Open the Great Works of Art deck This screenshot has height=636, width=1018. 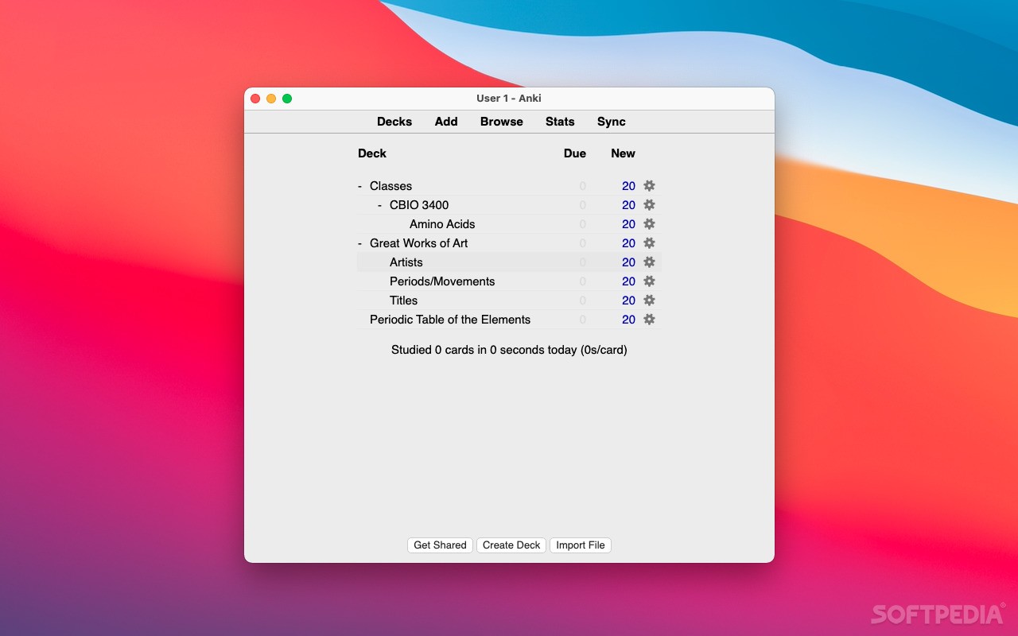pyautogui.click(x=419, y=243)
